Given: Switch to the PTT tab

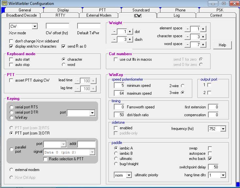Looking at the screenshot, I should [102, 10].
